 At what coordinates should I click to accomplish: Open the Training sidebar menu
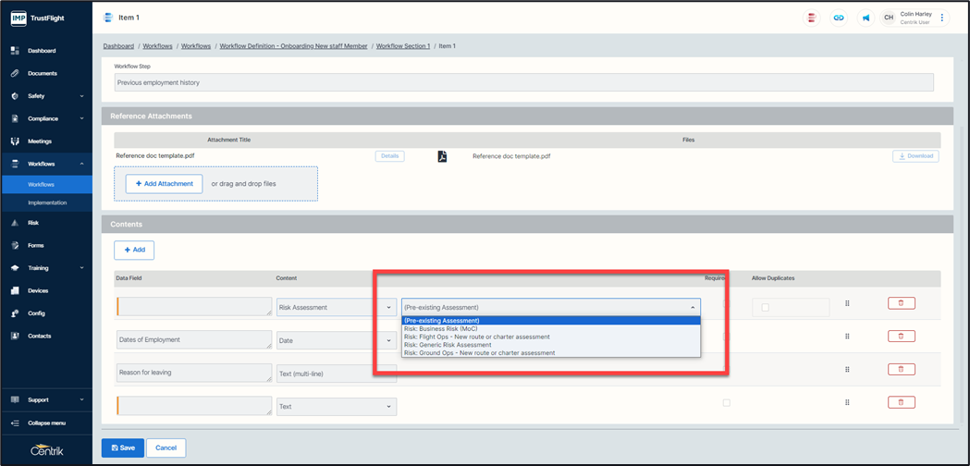coord(38,268)
